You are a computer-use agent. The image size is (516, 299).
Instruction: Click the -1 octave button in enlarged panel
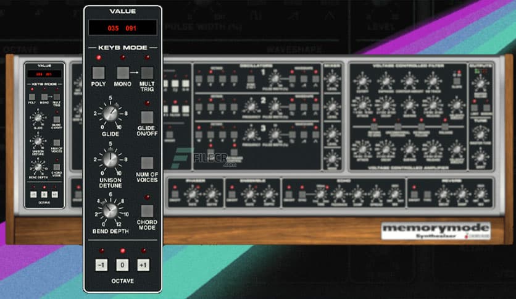(x=101, y=265)
